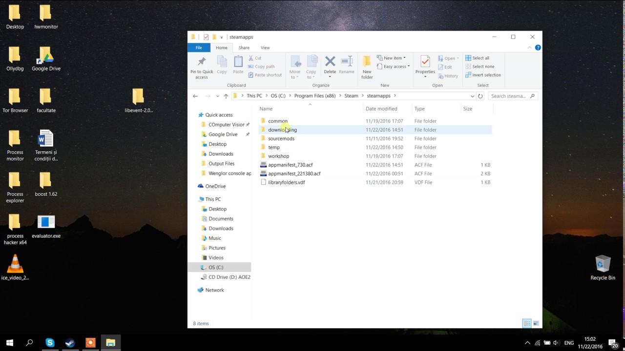Click the Rename ribbon icon

[347, 65]
